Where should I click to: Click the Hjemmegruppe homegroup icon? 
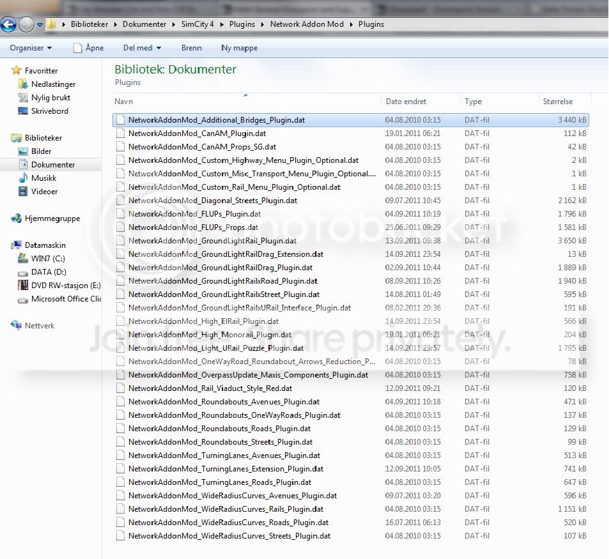(17, 218)
